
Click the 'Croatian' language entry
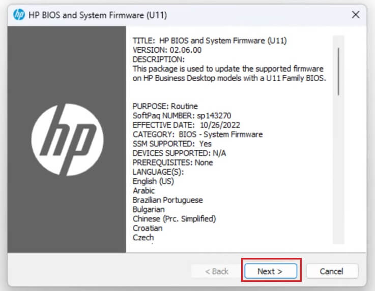[148, 228]
